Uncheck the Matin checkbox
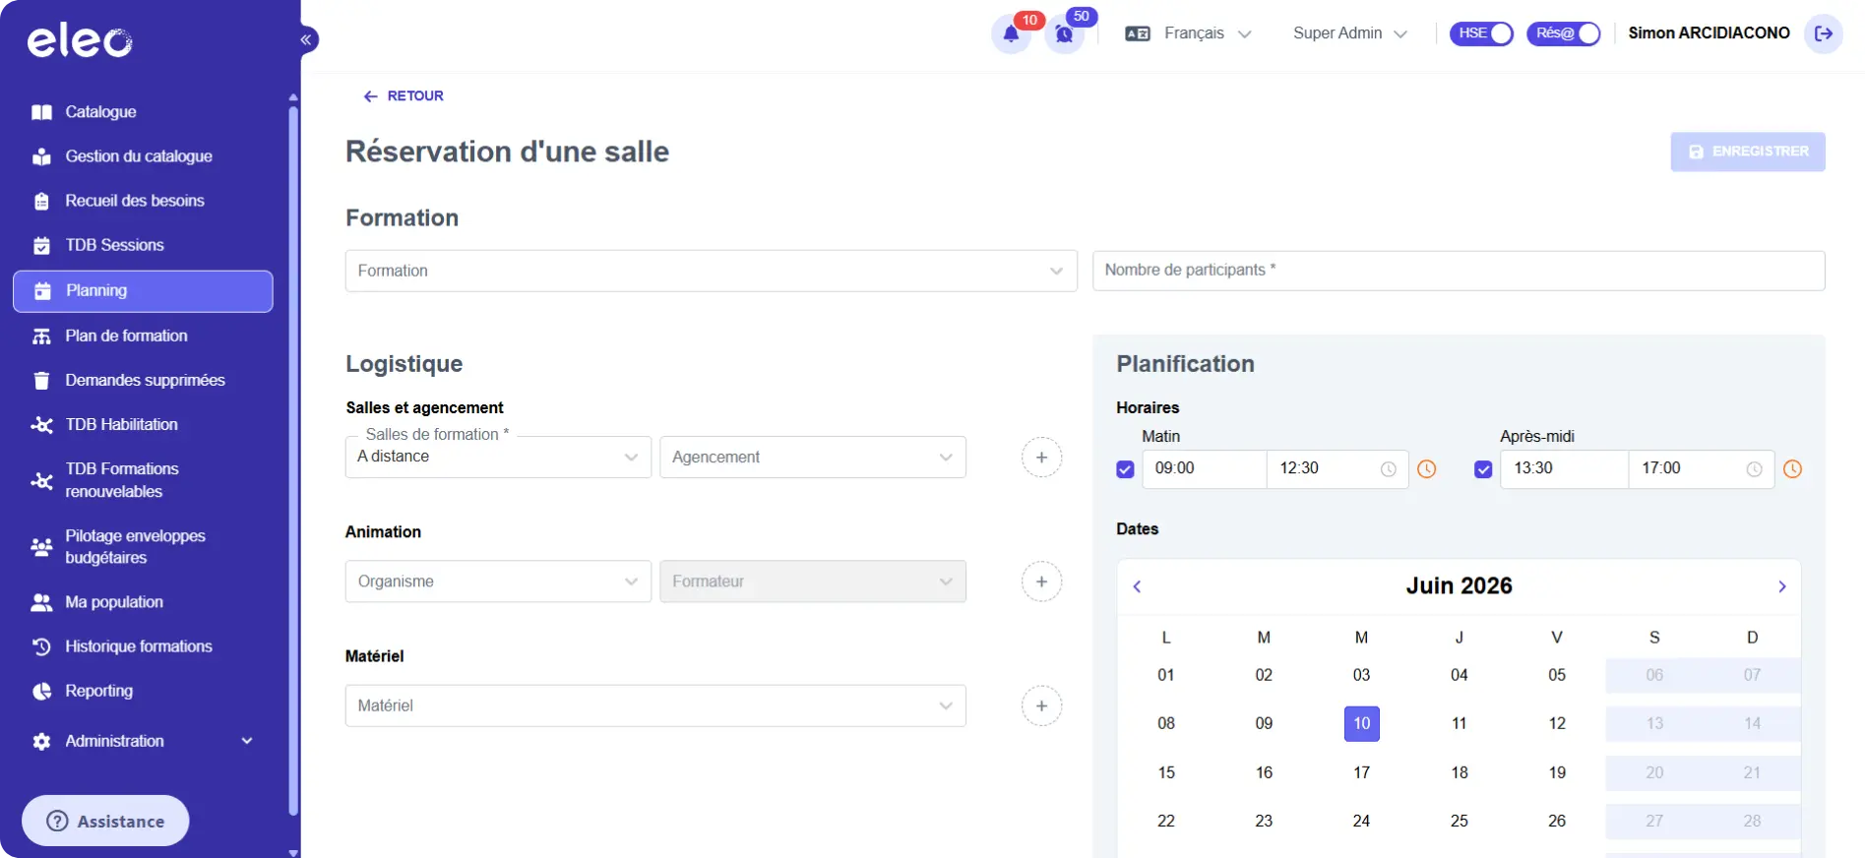The height and width of the screenshot is (858, 1865). point(1125,469)
